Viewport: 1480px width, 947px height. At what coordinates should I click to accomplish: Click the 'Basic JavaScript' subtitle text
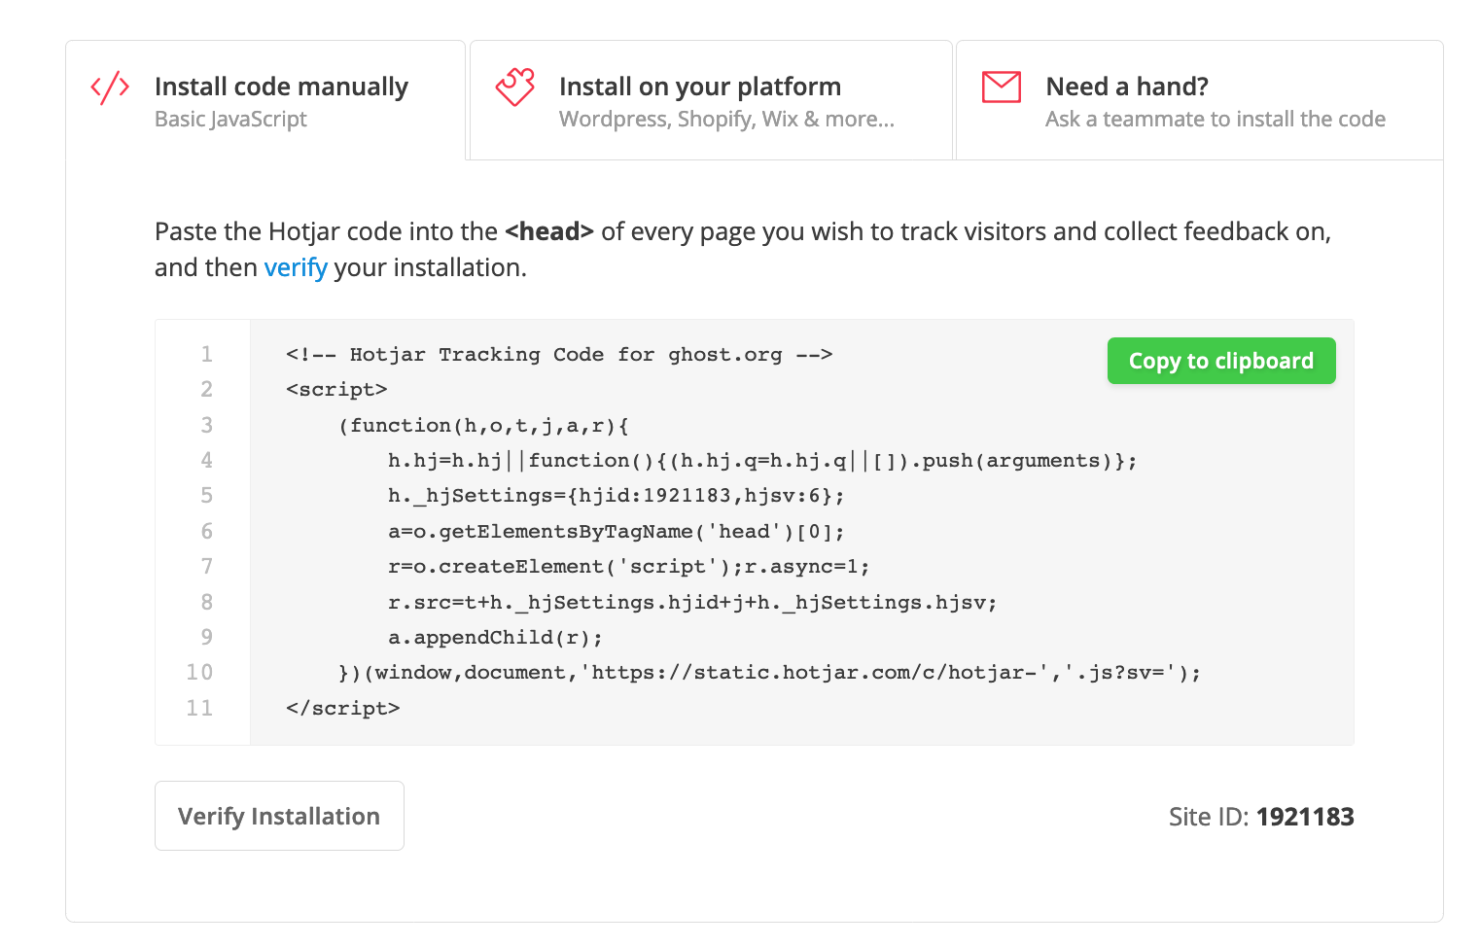[x=230, y=120]
